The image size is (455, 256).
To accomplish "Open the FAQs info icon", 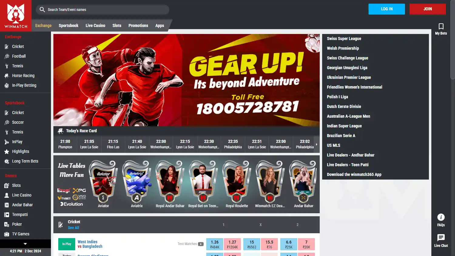I will click(x=441, y=217).
